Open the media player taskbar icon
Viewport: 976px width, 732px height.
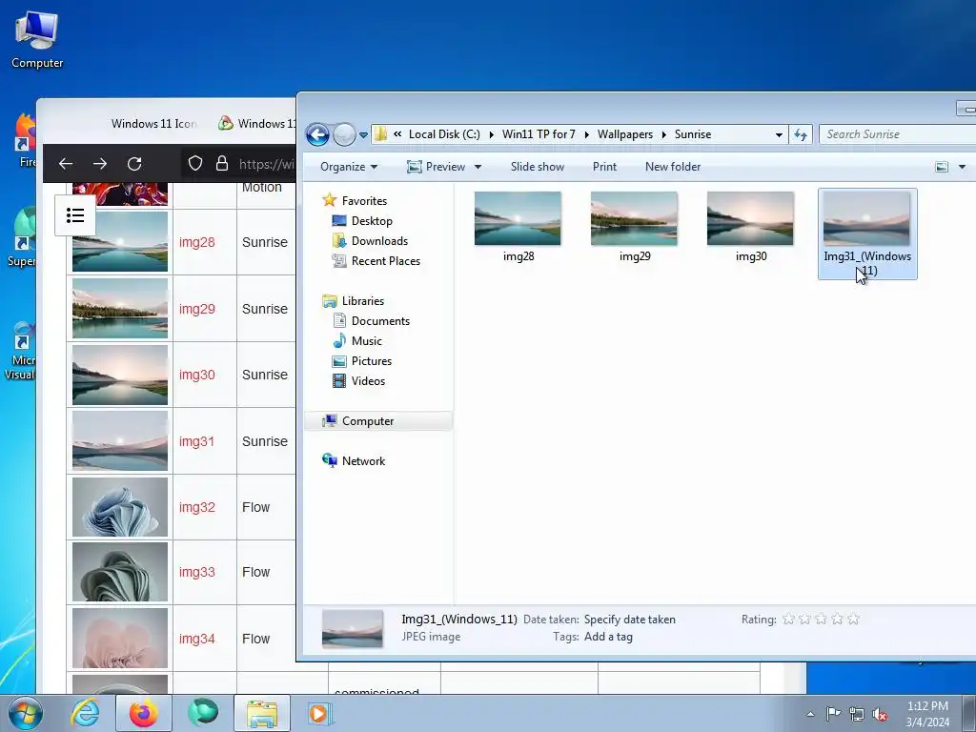pos(320,713)
